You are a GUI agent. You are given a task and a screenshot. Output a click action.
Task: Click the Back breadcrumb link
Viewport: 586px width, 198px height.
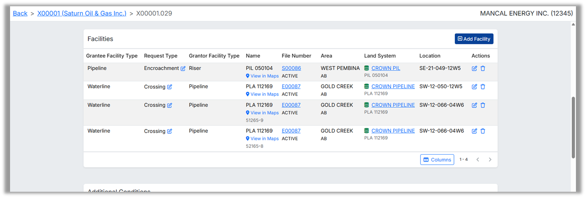tap(20, 13)
